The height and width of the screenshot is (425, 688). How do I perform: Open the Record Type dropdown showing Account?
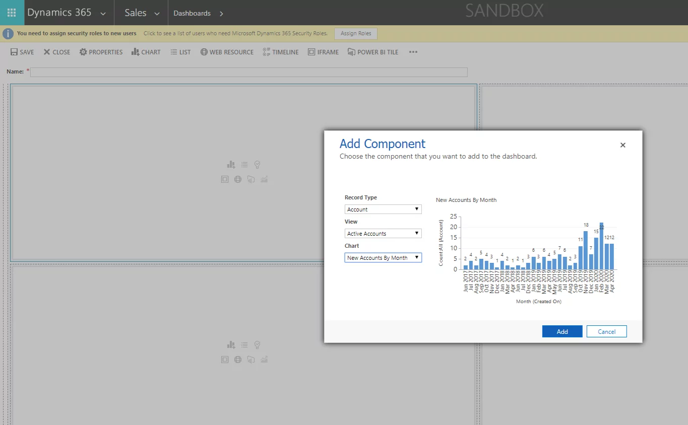pyautogui.click(x=383, y=209)
